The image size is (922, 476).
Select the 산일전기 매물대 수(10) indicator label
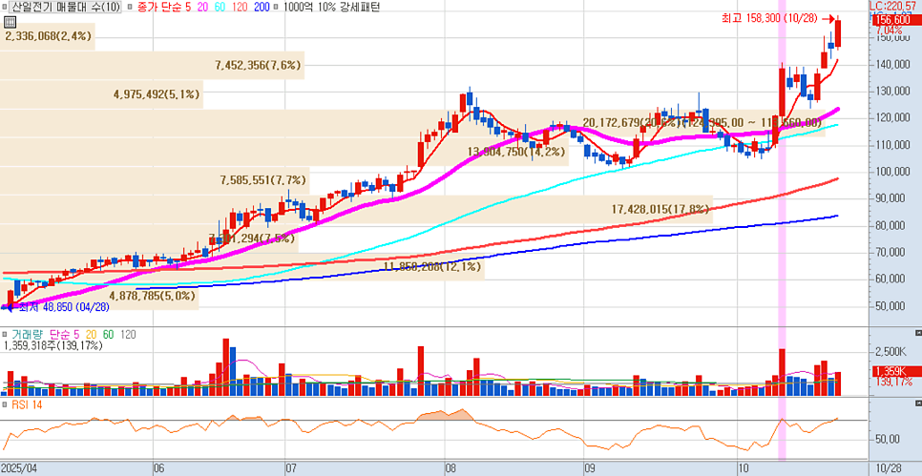tap(67, 7)
